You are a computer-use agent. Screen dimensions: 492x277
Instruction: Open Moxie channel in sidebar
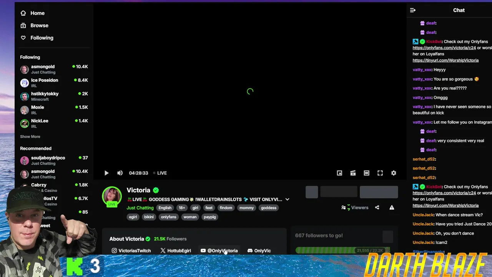point(54,110)
